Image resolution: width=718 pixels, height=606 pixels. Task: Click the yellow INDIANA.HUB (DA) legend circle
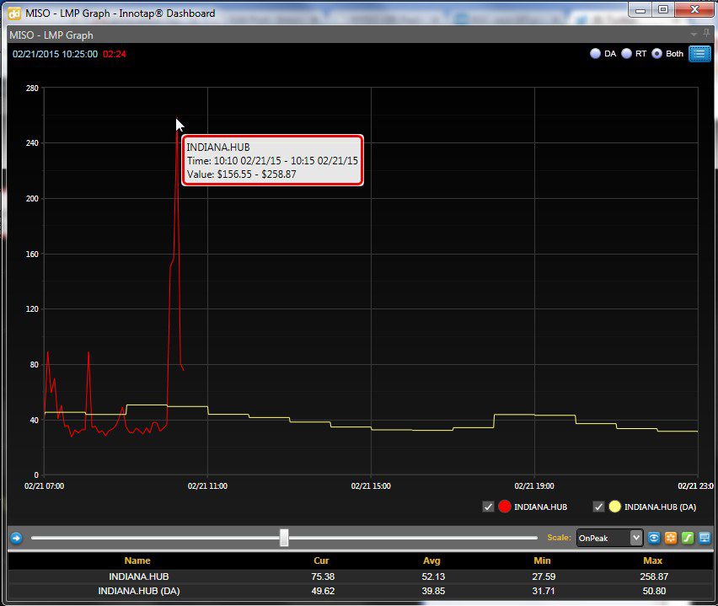(x=615, y=507)
